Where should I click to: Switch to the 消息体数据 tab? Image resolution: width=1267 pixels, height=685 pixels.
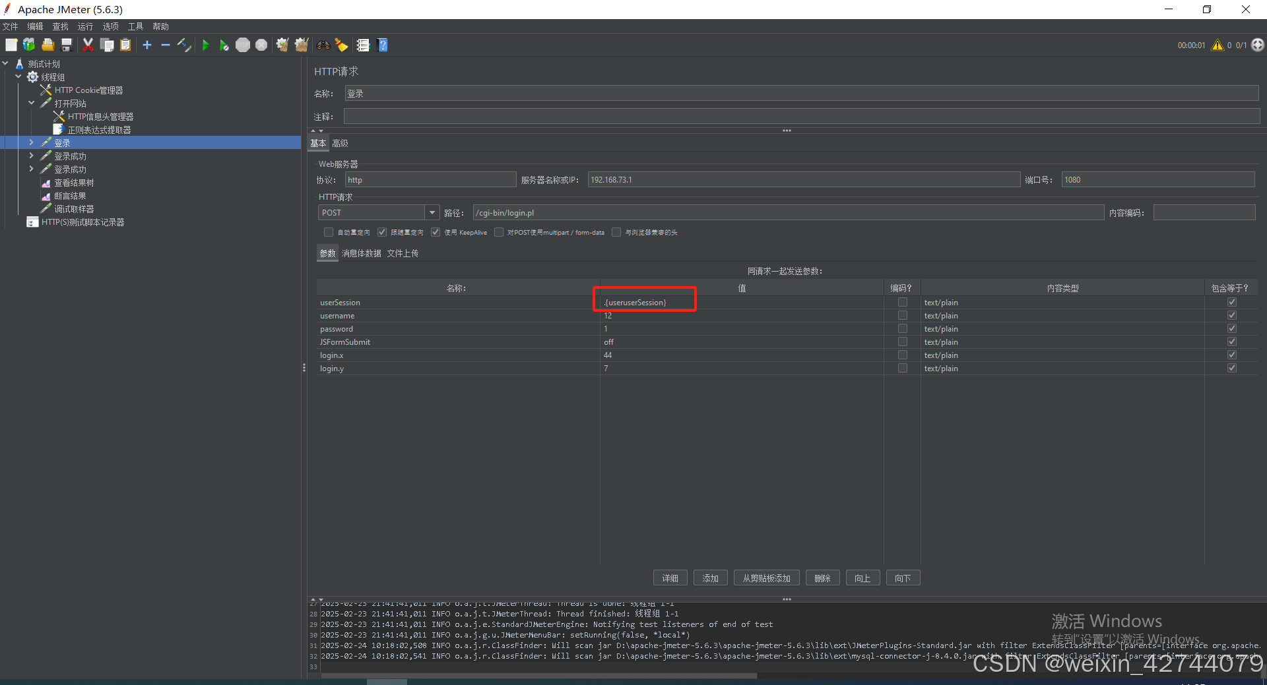[361, 253]
